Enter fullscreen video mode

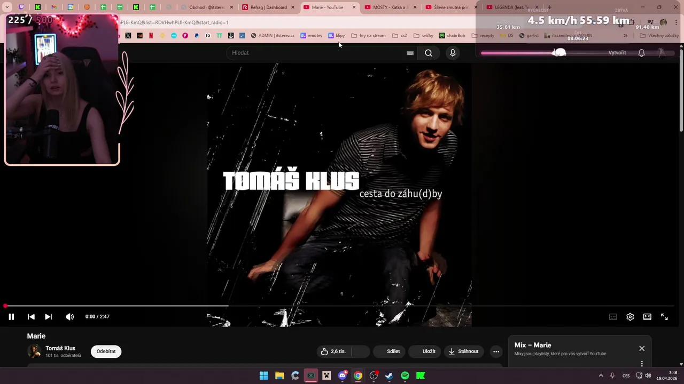click(x=664, y=317)
